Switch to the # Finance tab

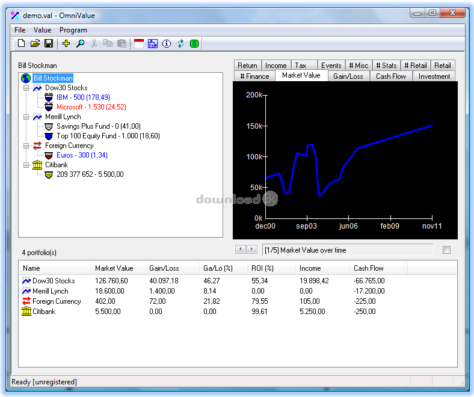(x=254, y=76)
